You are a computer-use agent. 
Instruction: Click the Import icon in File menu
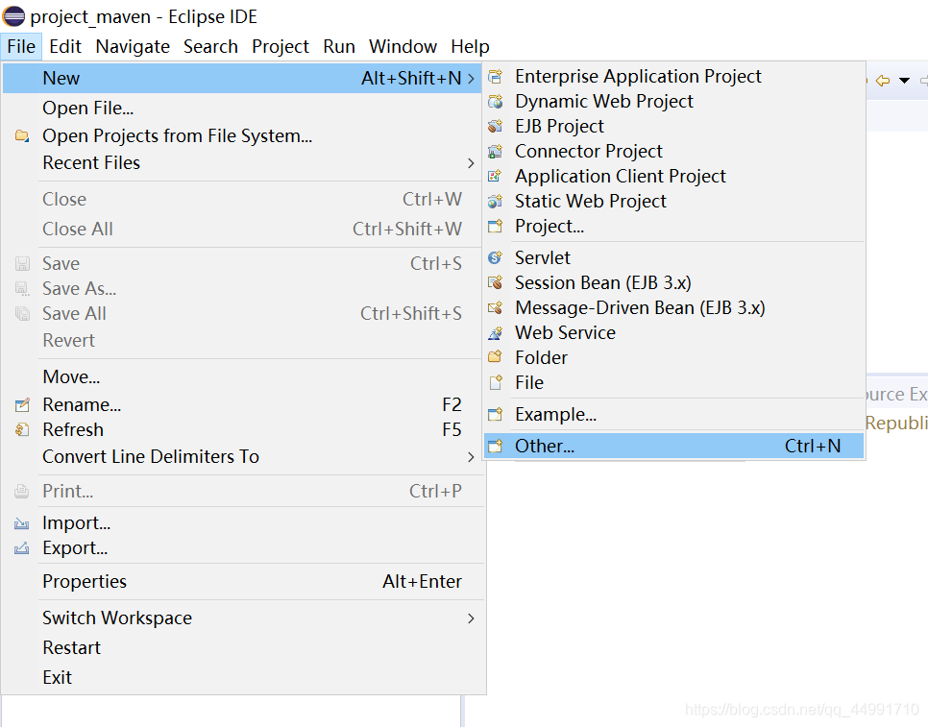(x=22, y=522)
